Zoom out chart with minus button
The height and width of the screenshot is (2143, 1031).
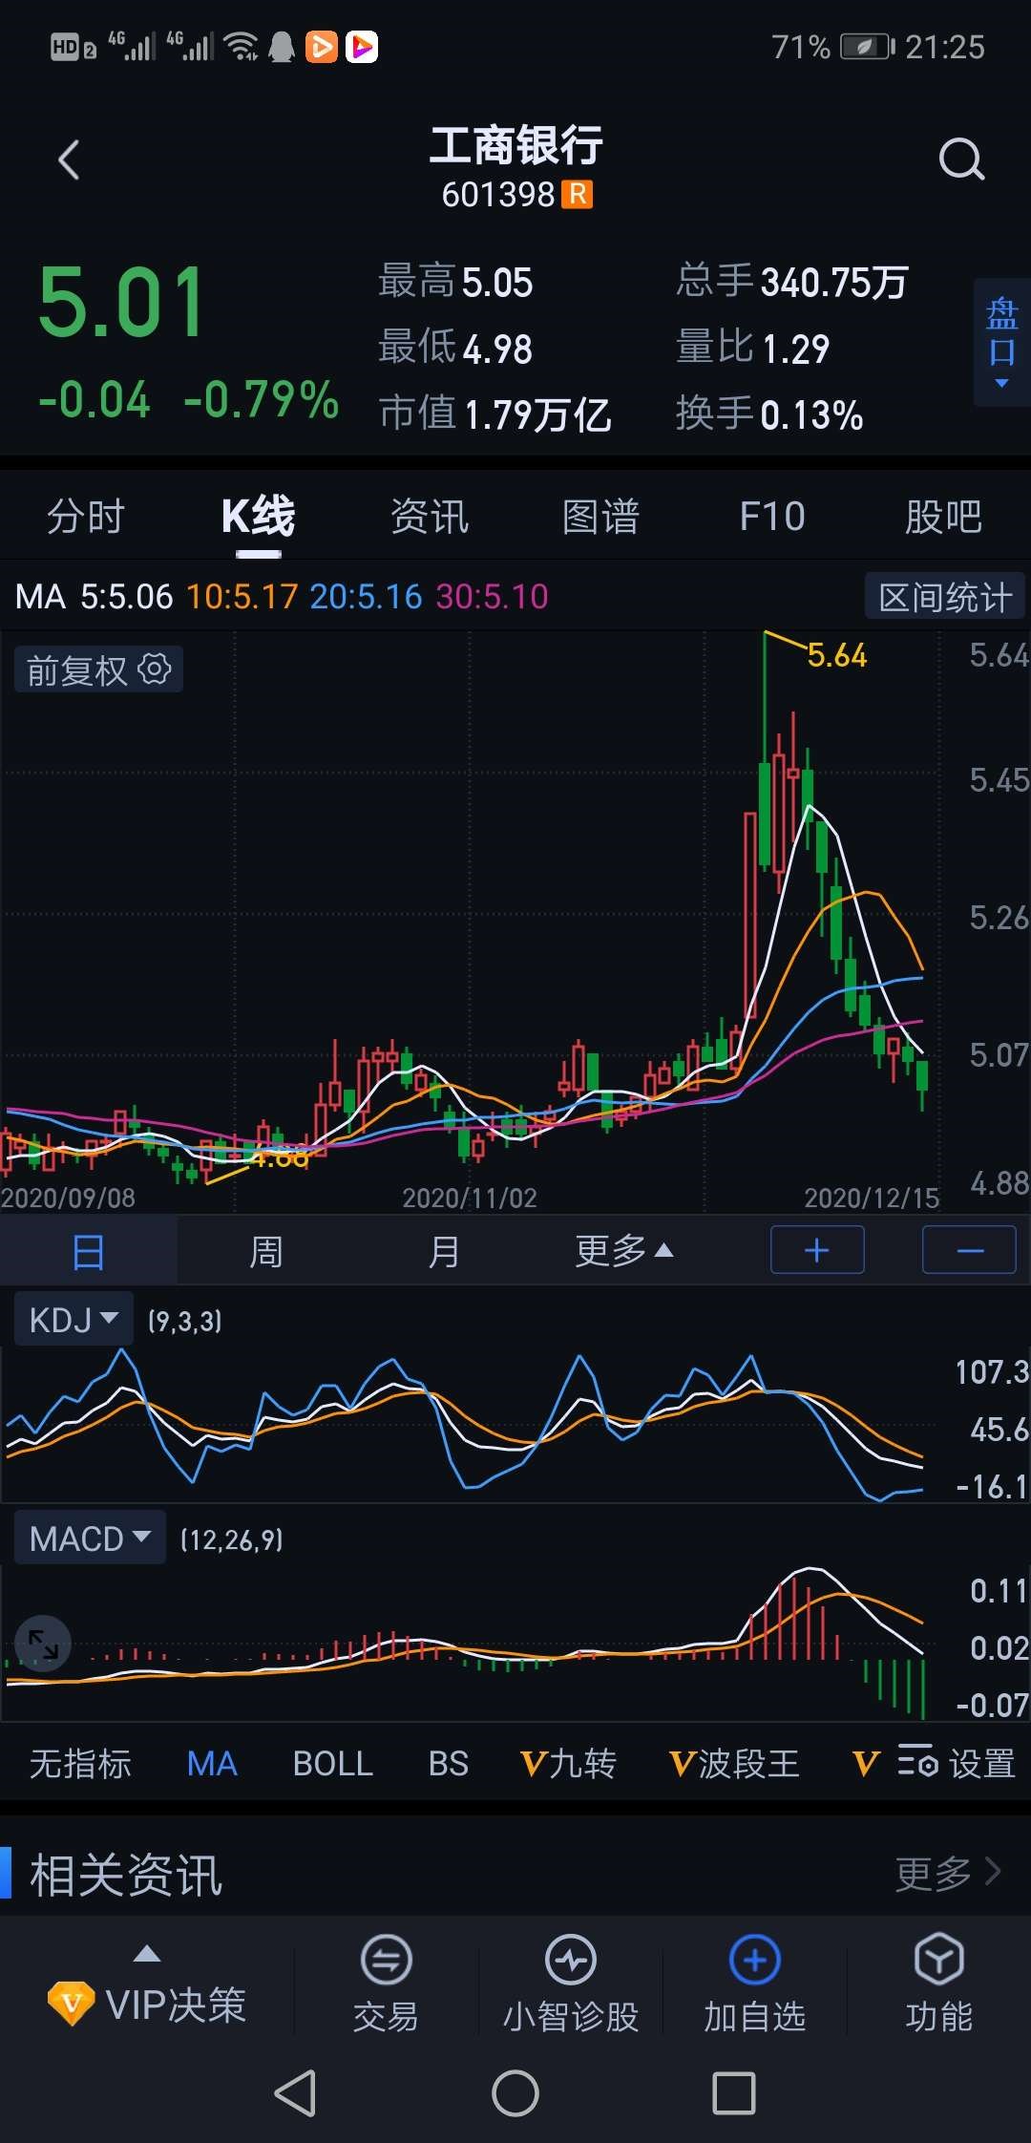point(969,1250)
